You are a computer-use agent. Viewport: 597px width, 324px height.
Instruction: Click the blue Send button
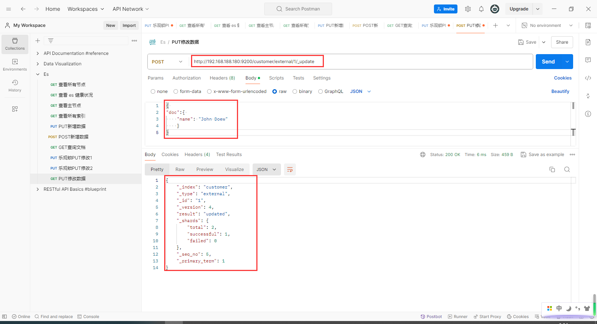coord(548,62)
